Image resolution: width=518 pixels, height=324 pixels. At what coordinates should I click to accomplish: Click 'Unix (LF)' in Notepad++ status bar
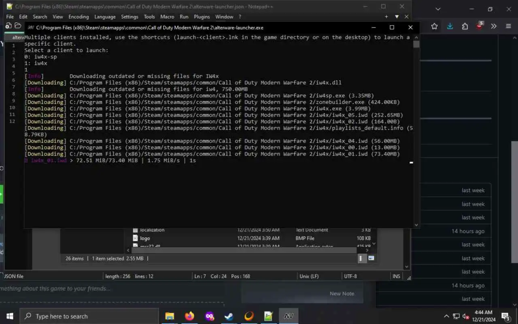(x=309, y=276)
